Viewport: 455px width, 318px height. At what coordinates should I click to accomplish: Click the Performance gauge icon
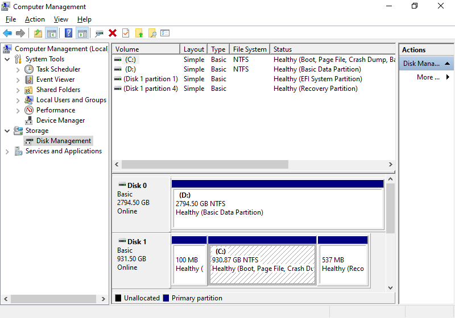(x=29, y=110)
